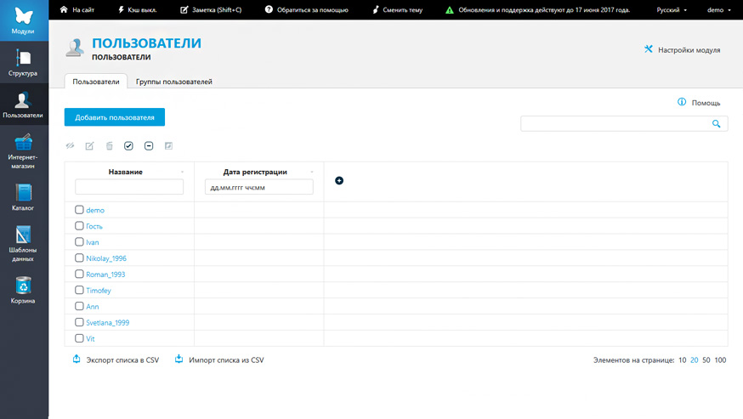Click the edit pencil toolbar icon
The image size is (743, 419).
(89, 145)
